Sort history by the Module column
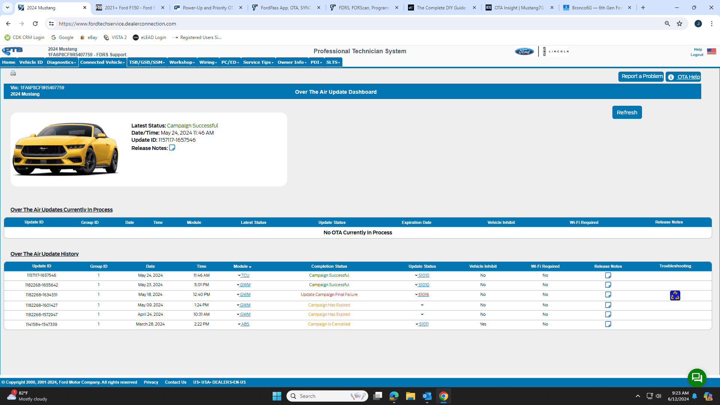Viewport: 720px width, 405px height. 242,267
